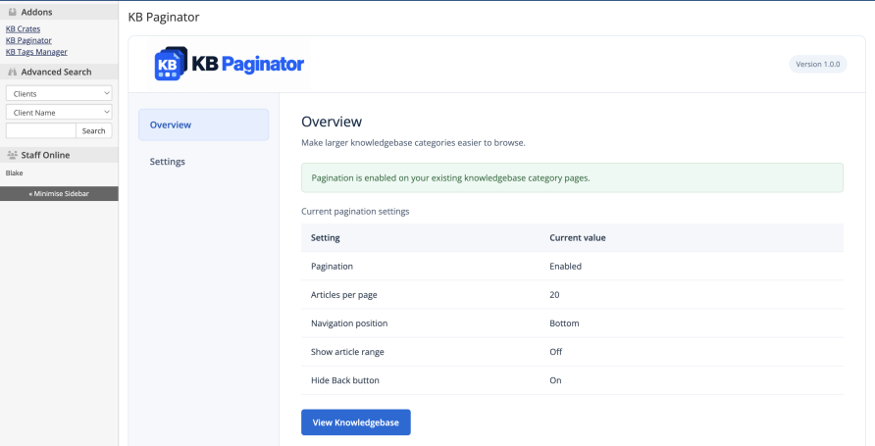
Task: Click staff name Blake
Action: pos(15,173)
